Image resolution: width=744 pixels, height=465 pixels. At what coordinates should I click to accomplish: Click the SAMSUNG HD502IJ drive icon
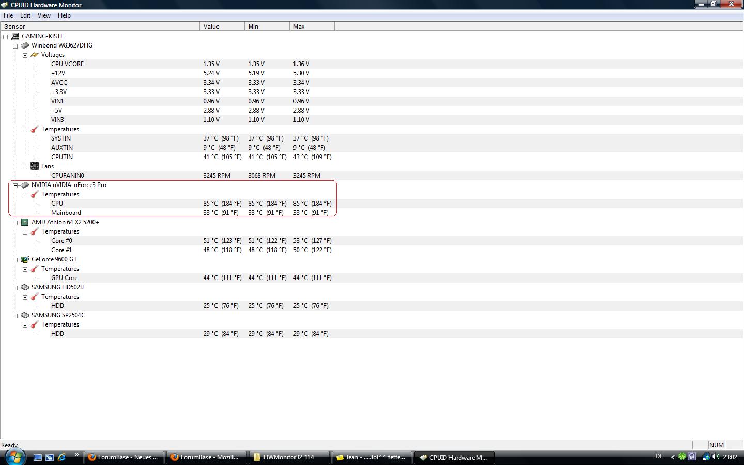pos(25,287)
